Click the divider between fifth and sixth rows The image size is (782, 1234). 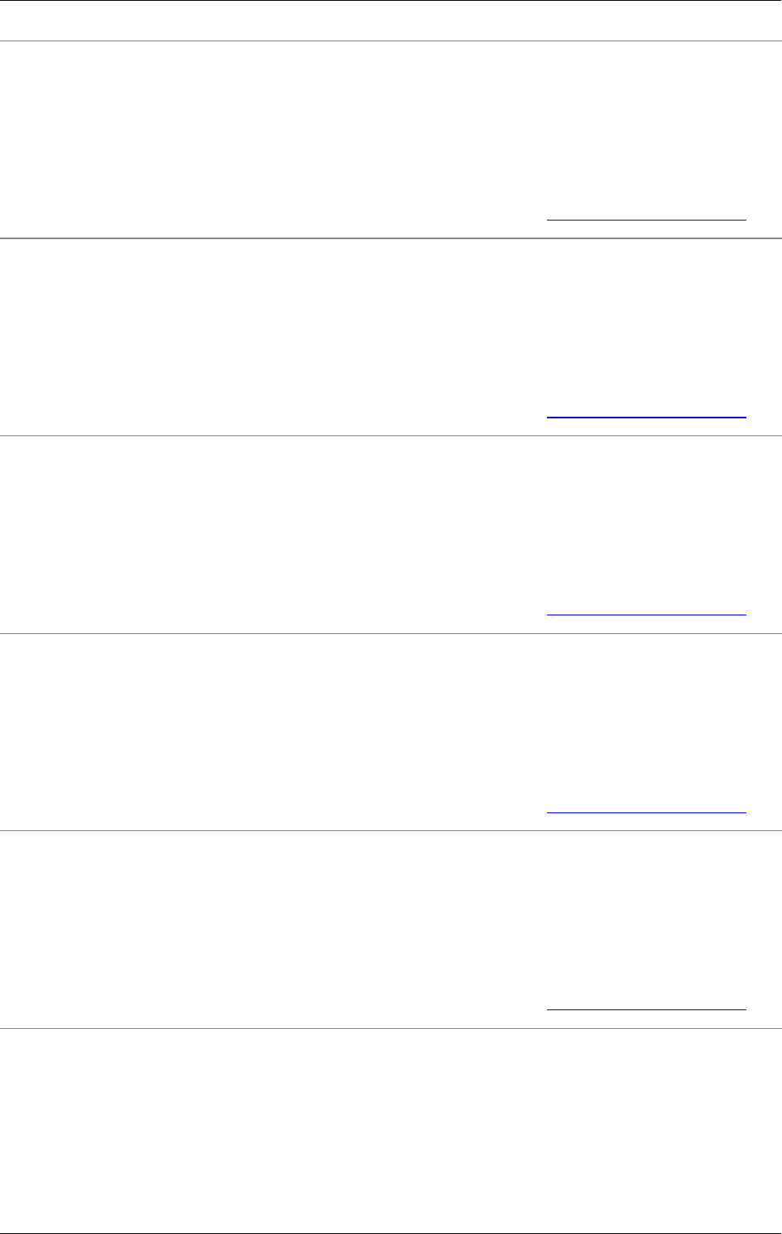(x=391, y=1029)
